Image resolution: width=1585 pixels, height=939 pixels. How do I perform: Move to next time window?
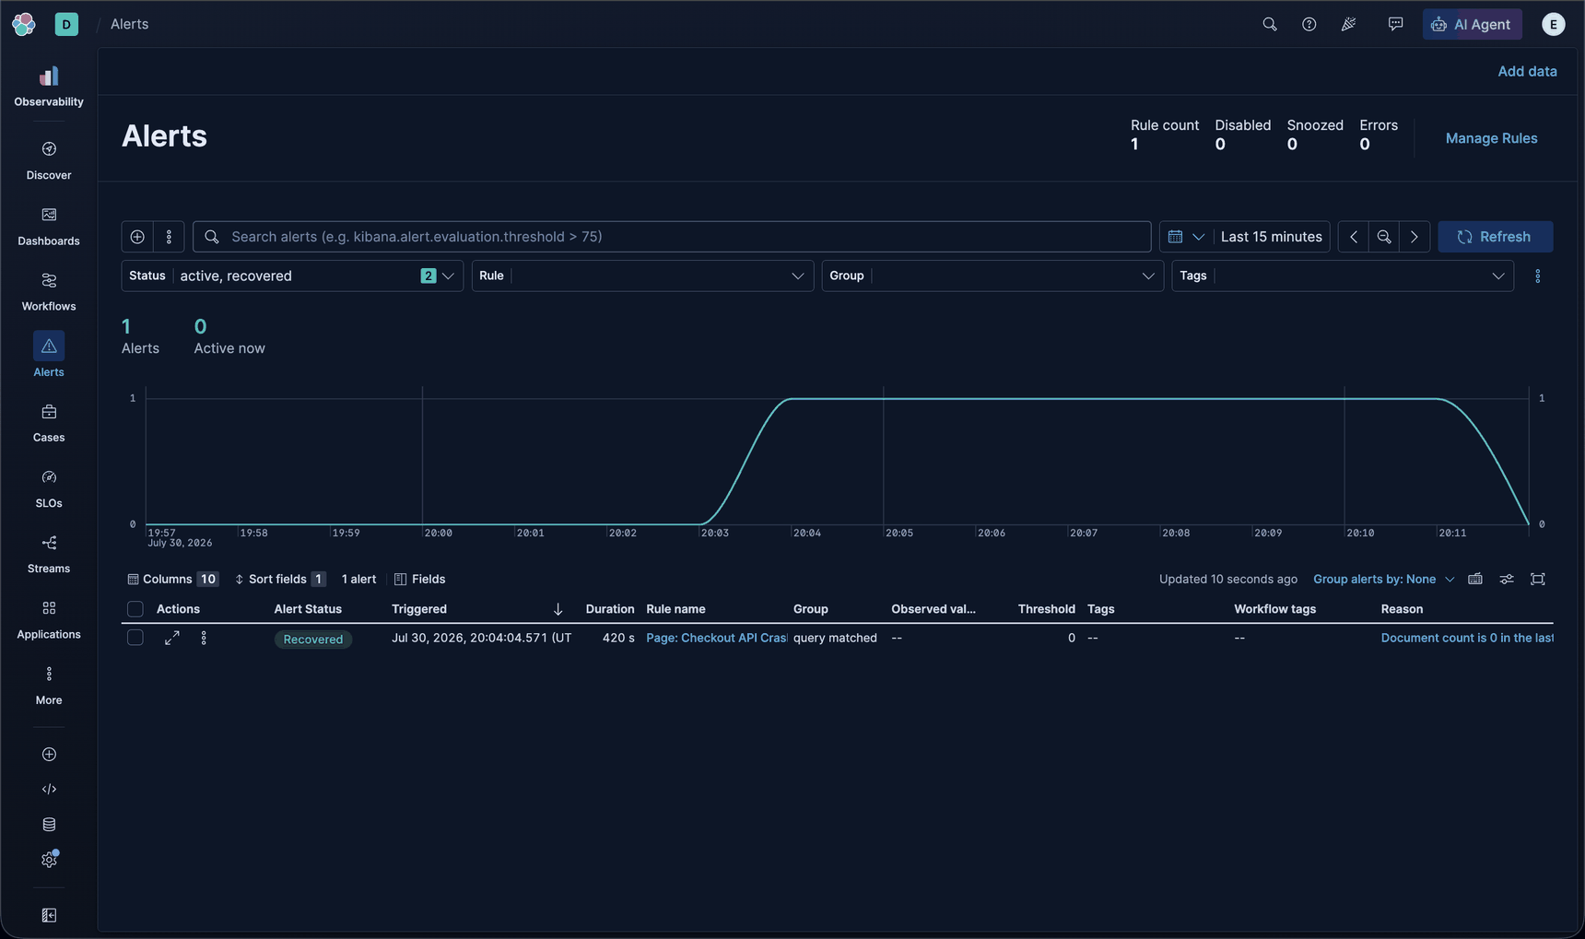(x=1415, y=237)
